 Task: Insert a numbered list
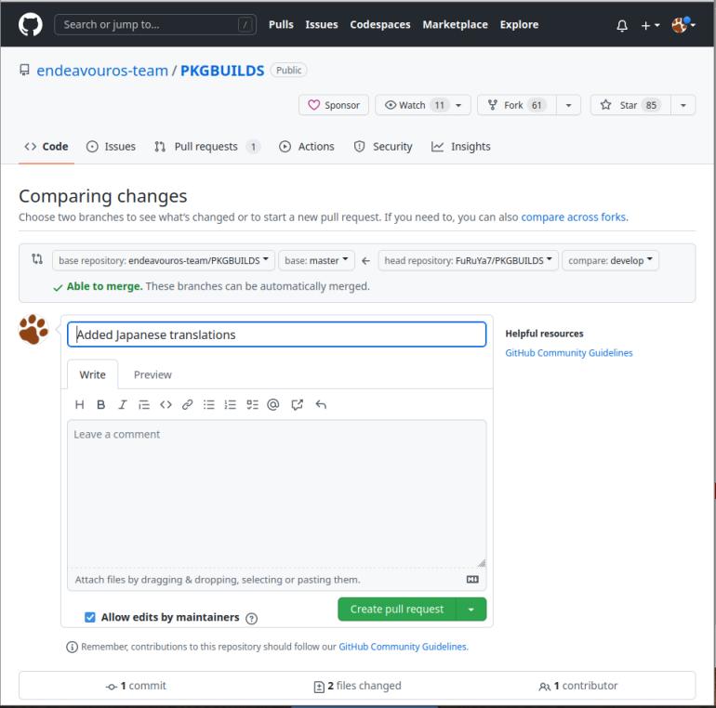coord(231,404)
